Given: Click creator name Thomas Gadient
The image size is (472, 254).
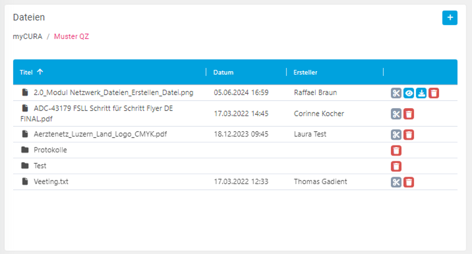Looking at the screenshot, I should 321,181.
